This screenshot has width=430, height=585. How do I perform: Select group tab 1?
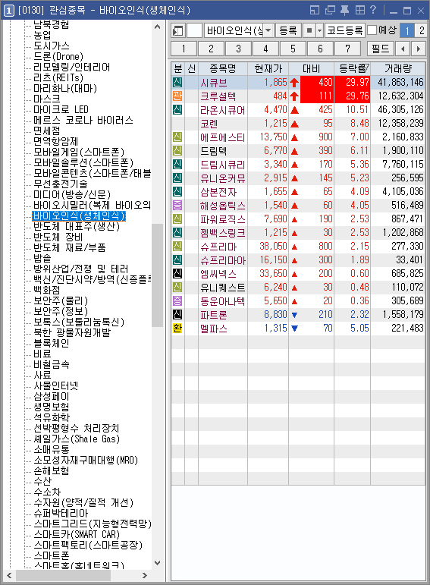(x=184, y=49)
